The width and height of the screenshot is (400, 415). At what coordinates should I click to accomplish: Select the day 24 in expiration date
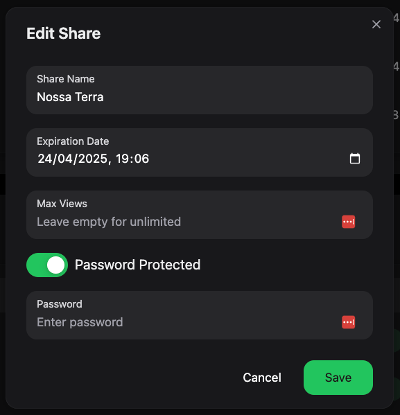pyautogui.click(x=44, y=159)
